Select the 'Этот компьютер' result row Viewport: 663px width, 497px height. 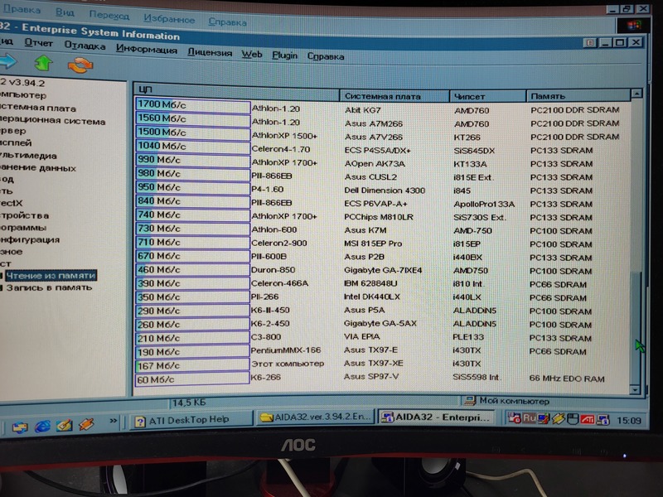287,364
